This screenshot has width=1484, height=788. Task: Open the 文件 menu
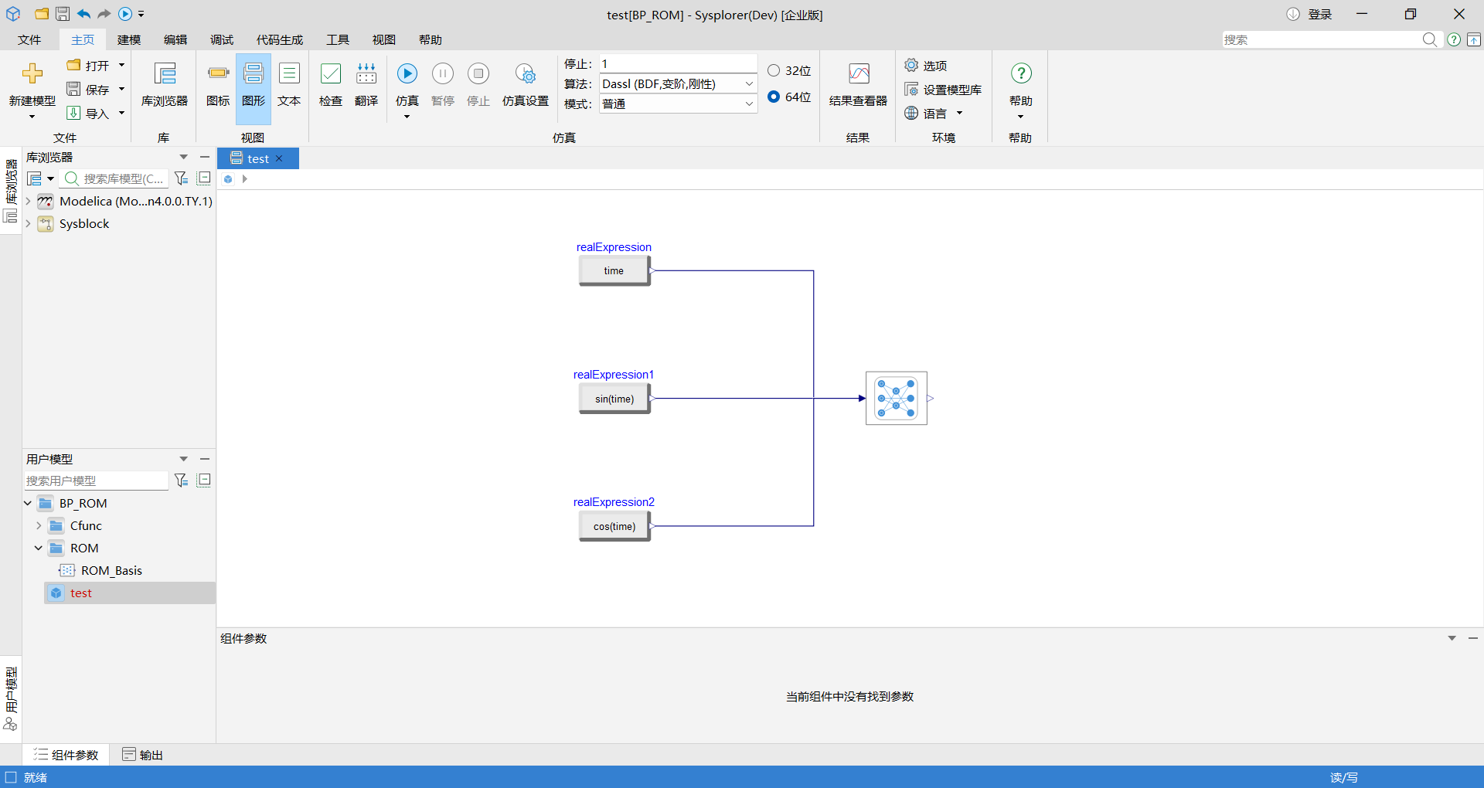tap(29, 39)
